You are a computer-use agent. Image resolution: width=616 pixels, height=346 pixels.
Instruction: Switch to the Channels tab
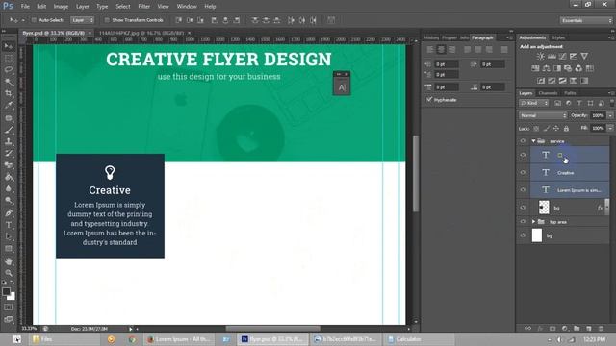pos(548,93)
